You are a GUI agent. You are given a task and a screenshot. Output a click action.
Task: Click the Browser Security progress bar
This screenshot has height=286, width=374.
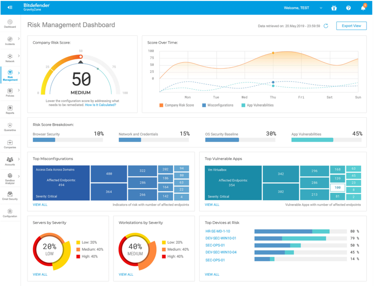[68, 140]
